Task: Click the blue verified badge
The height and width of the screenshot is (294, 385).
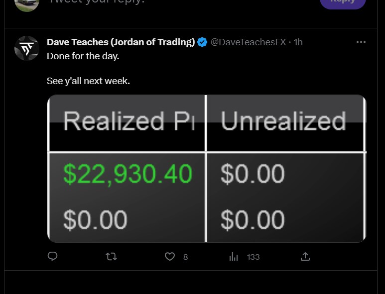Action: [x=203, y=42]
